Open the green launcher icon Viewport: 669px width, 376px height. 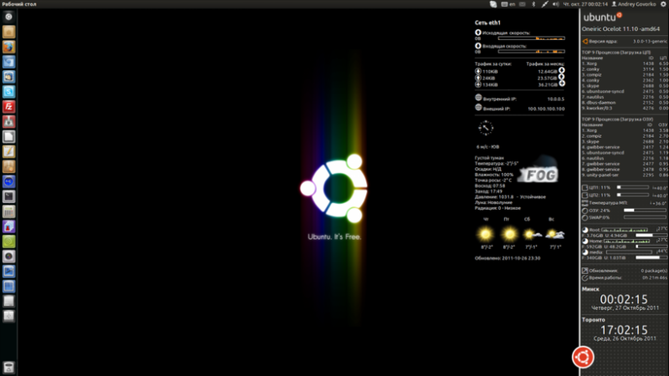coord(8,241)
